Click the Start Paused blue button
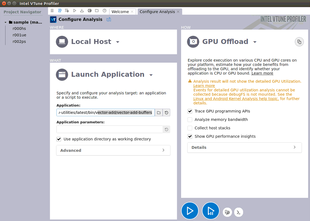Viewport: 310px width, 221px height. click(x=211, y=211)
